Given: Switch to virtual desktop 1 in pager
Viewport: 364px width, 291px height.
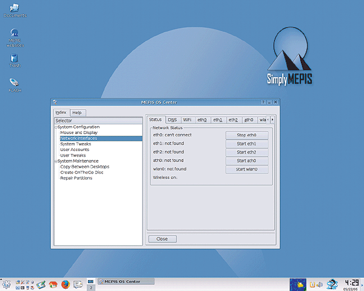Looking at the screenshot, I should pyautogui.click(x=90, y=281).
